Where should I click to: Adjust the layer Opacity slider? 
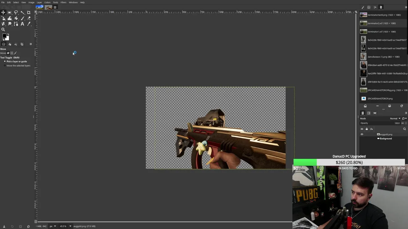(x=380, y=123)
